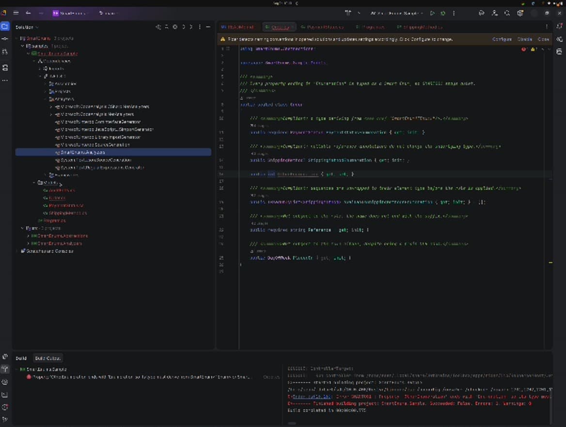Open the Solution Explorer tool window icon

(x=5, y=26)
